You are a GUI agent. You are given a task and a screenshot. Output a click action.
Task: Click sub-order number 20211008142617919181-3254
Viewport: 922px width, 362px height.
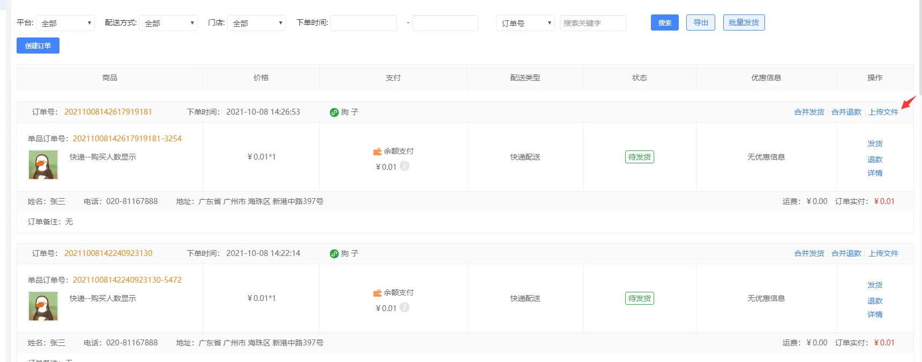(x=128, y=139)
